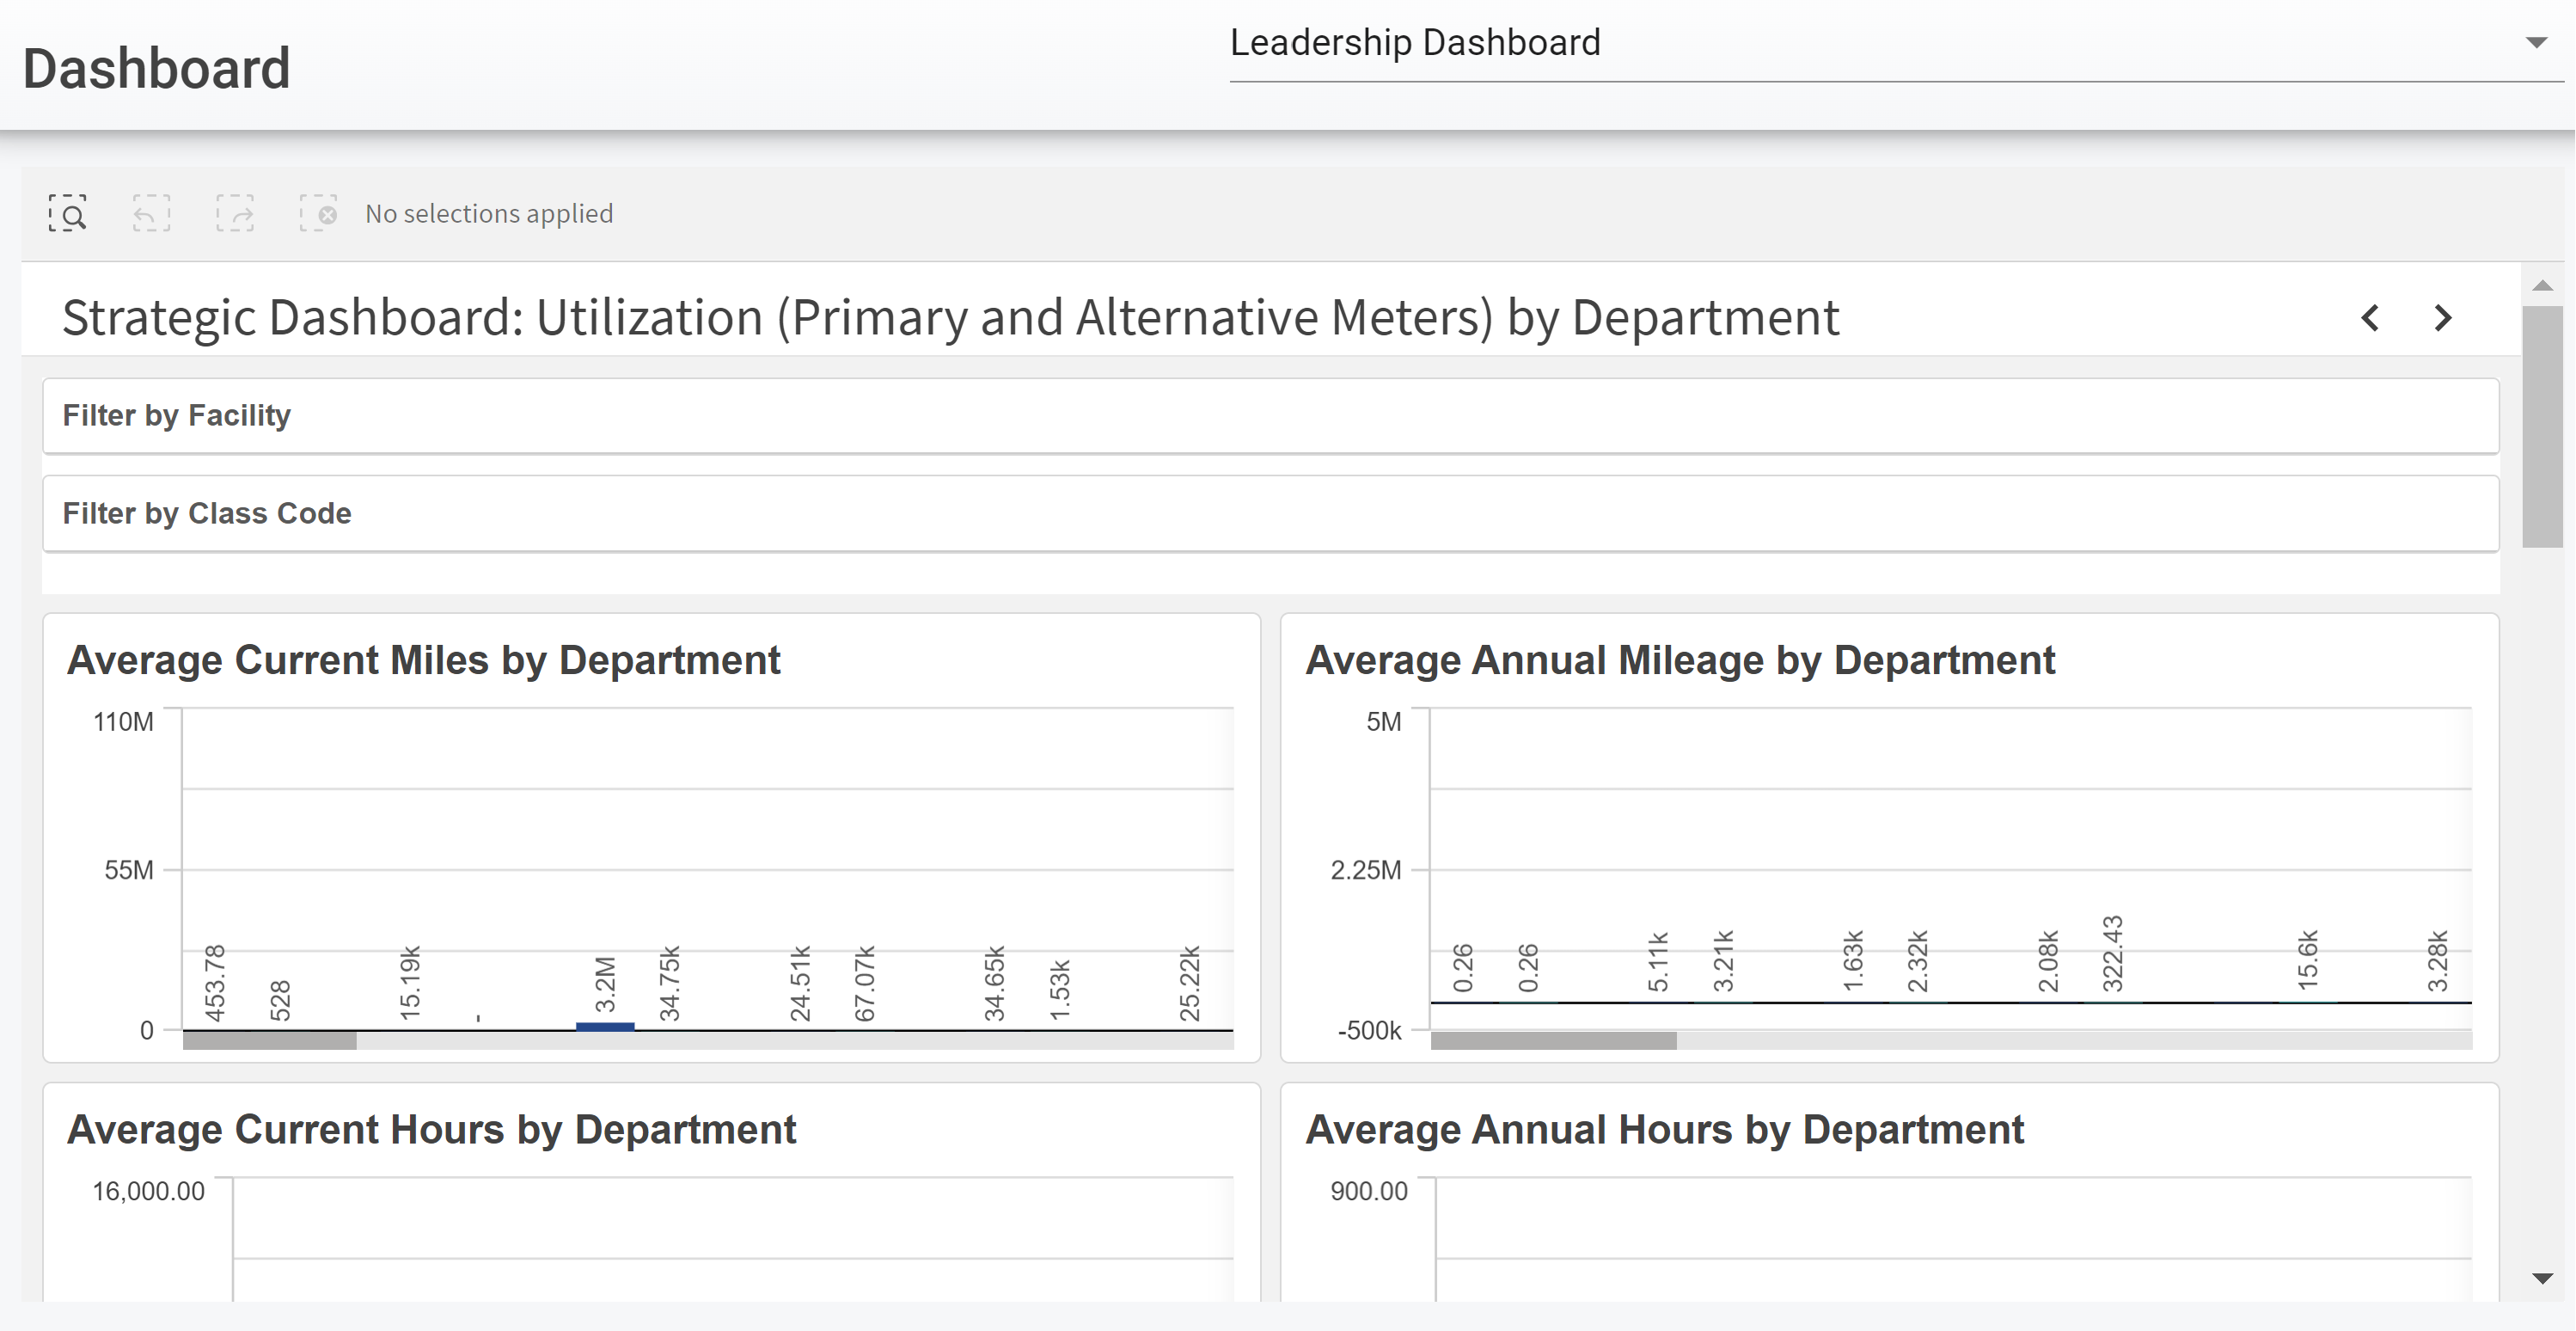Image resolution: width=2576 pixels, height=1331 pixels.
Task: Click scroll down arrow on page scrollbar
Action: [x=2542, y=1278]
